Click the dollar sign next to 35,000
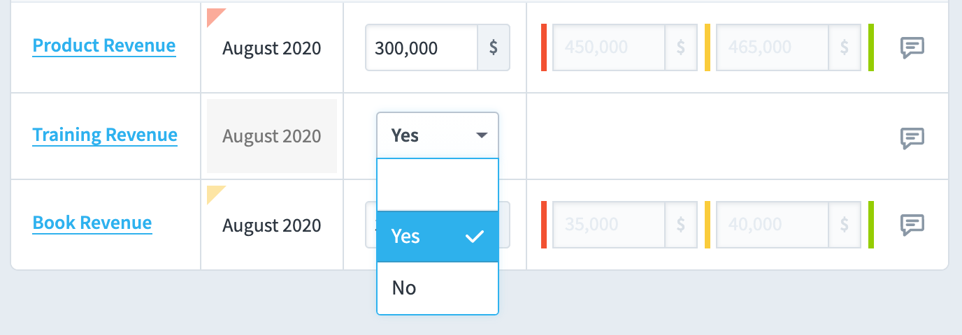The image size is (962, 335). coord(681,225)
